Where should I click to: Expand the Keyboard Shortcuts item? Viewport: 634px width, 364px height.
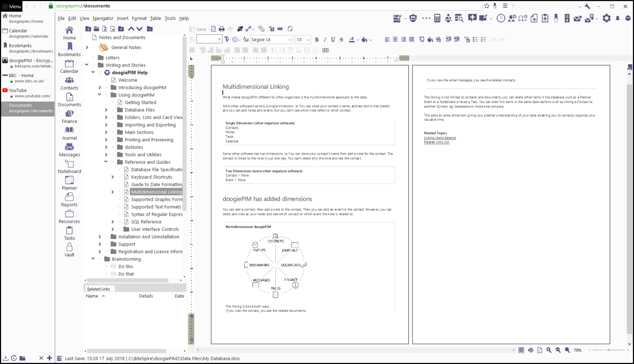pyautogui.click(x=113, y=177)
